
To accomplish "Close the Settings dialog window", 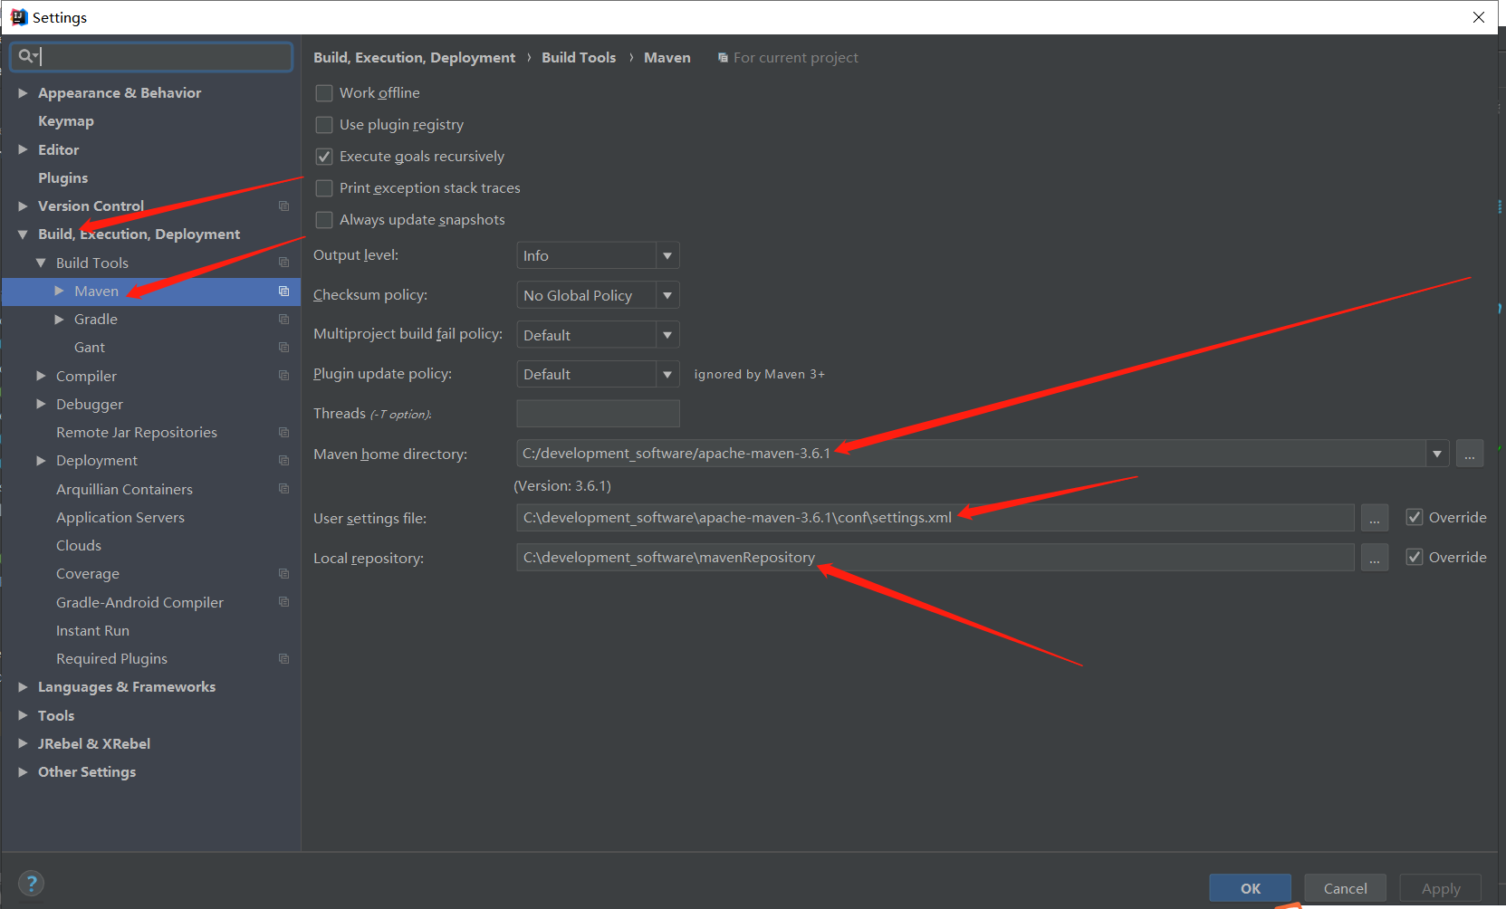I will click(1479, 17).
